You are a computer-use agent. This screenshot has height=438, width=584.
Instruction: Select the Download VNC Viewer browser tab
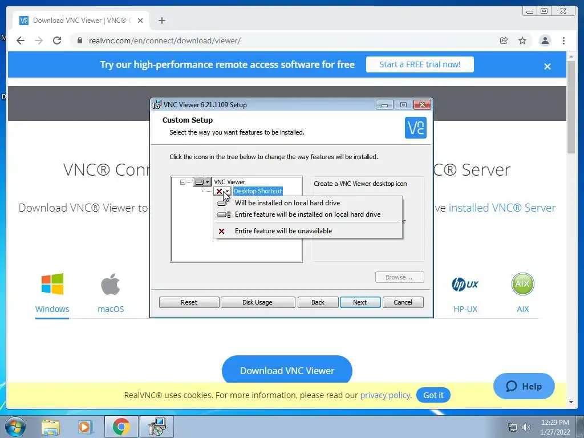81,21
